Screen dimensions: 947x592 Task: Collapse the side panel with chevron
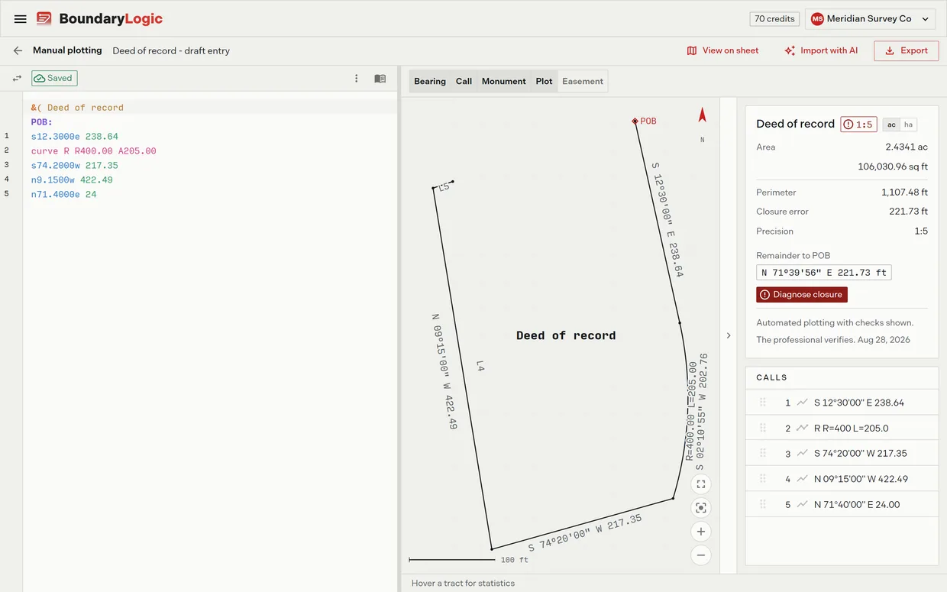pos(728,335)
